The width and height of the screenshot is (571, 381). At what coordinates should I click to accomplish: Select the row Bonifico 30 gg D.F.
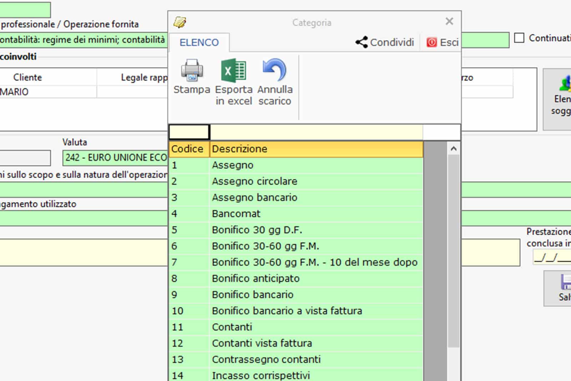(x=296, y=230)
